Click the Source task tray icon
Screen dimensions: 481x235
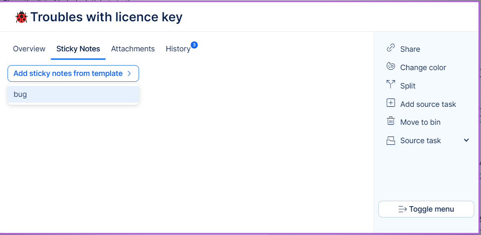(x=391, y=141)
